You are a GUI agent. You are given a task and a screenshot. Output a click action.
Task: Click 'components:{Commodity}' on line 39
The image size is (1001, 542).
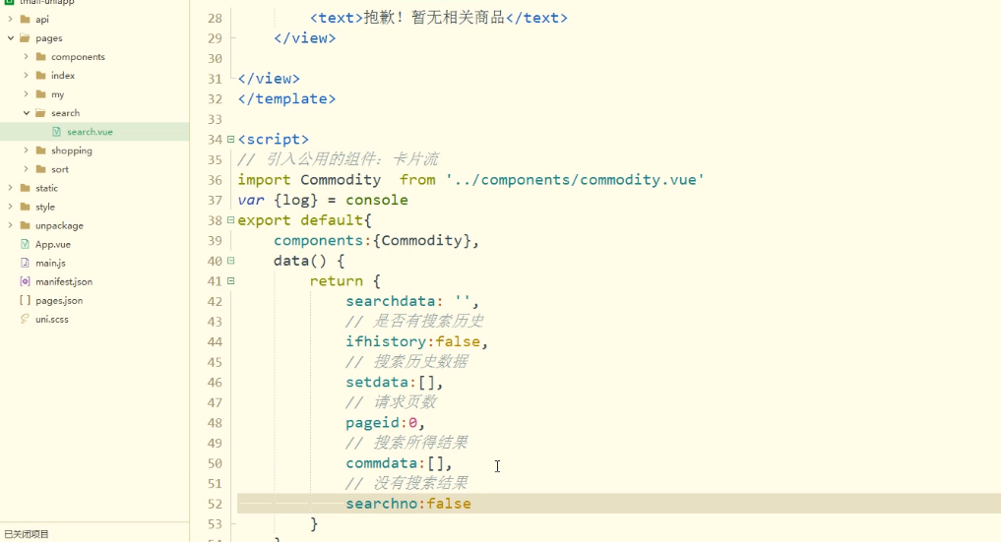376,240
